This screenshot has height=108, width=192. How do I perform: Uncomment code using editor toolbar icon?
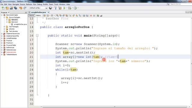coord(101,16)
